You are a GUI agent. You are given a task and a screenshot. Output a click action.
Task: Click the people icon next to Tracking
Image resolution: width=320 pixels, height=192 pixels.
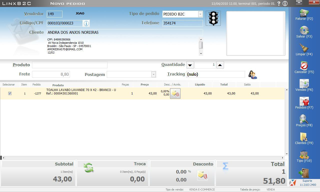tap(252, 74)
